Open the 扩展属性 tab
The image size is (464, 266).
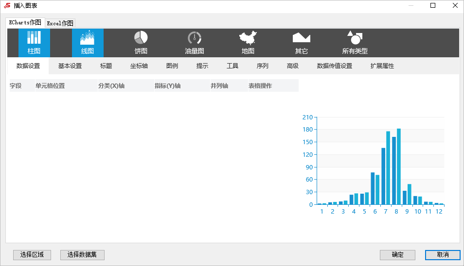pos(382,66)
